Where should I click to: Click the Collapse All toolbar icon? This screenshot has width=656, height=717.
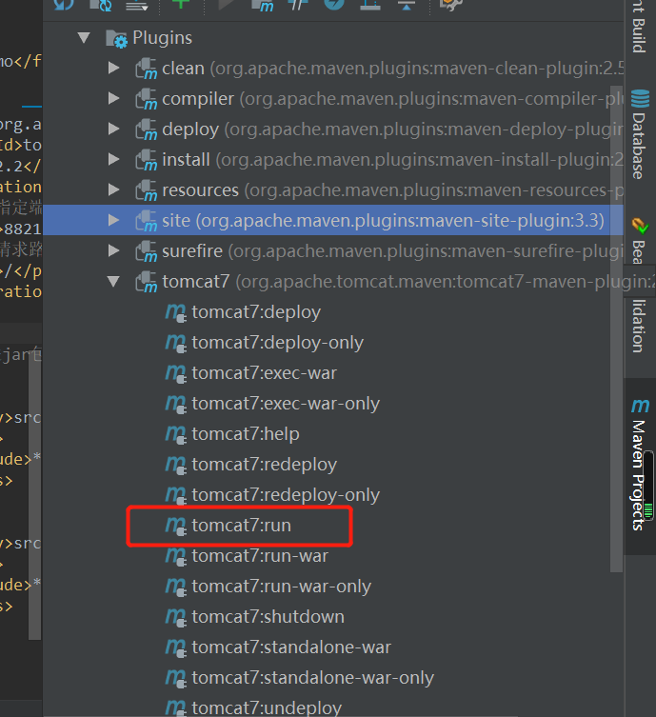pos(406,4)
